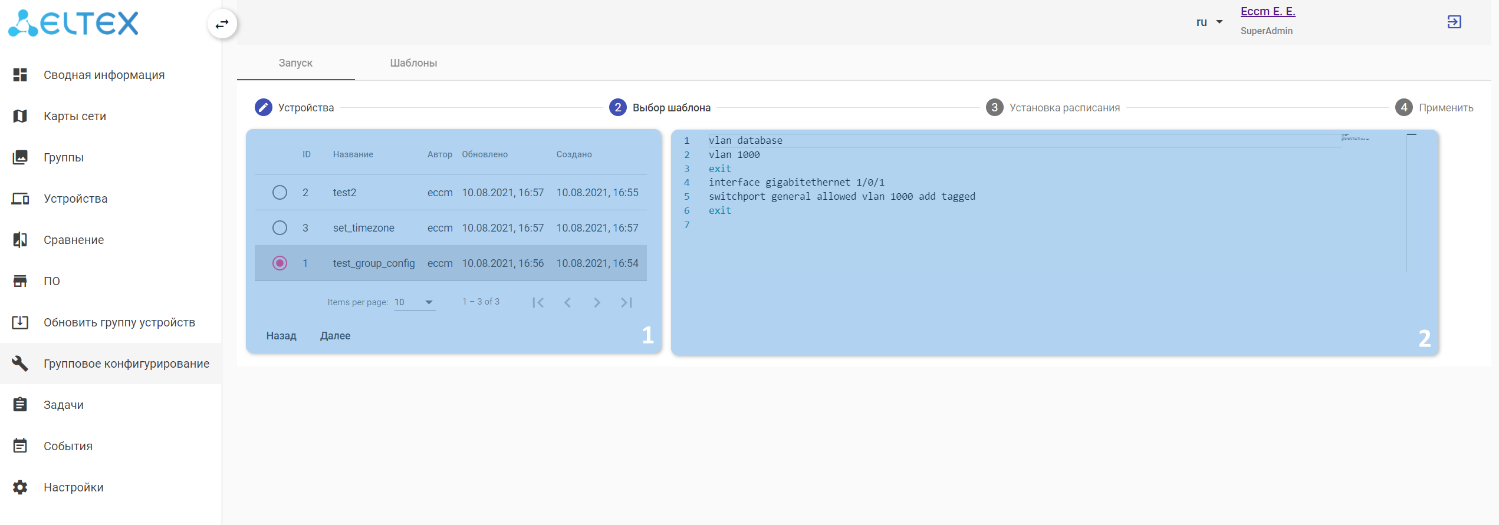Open ПО menu item
Screen dimensions: 1499x525
(x=111, y=281)
